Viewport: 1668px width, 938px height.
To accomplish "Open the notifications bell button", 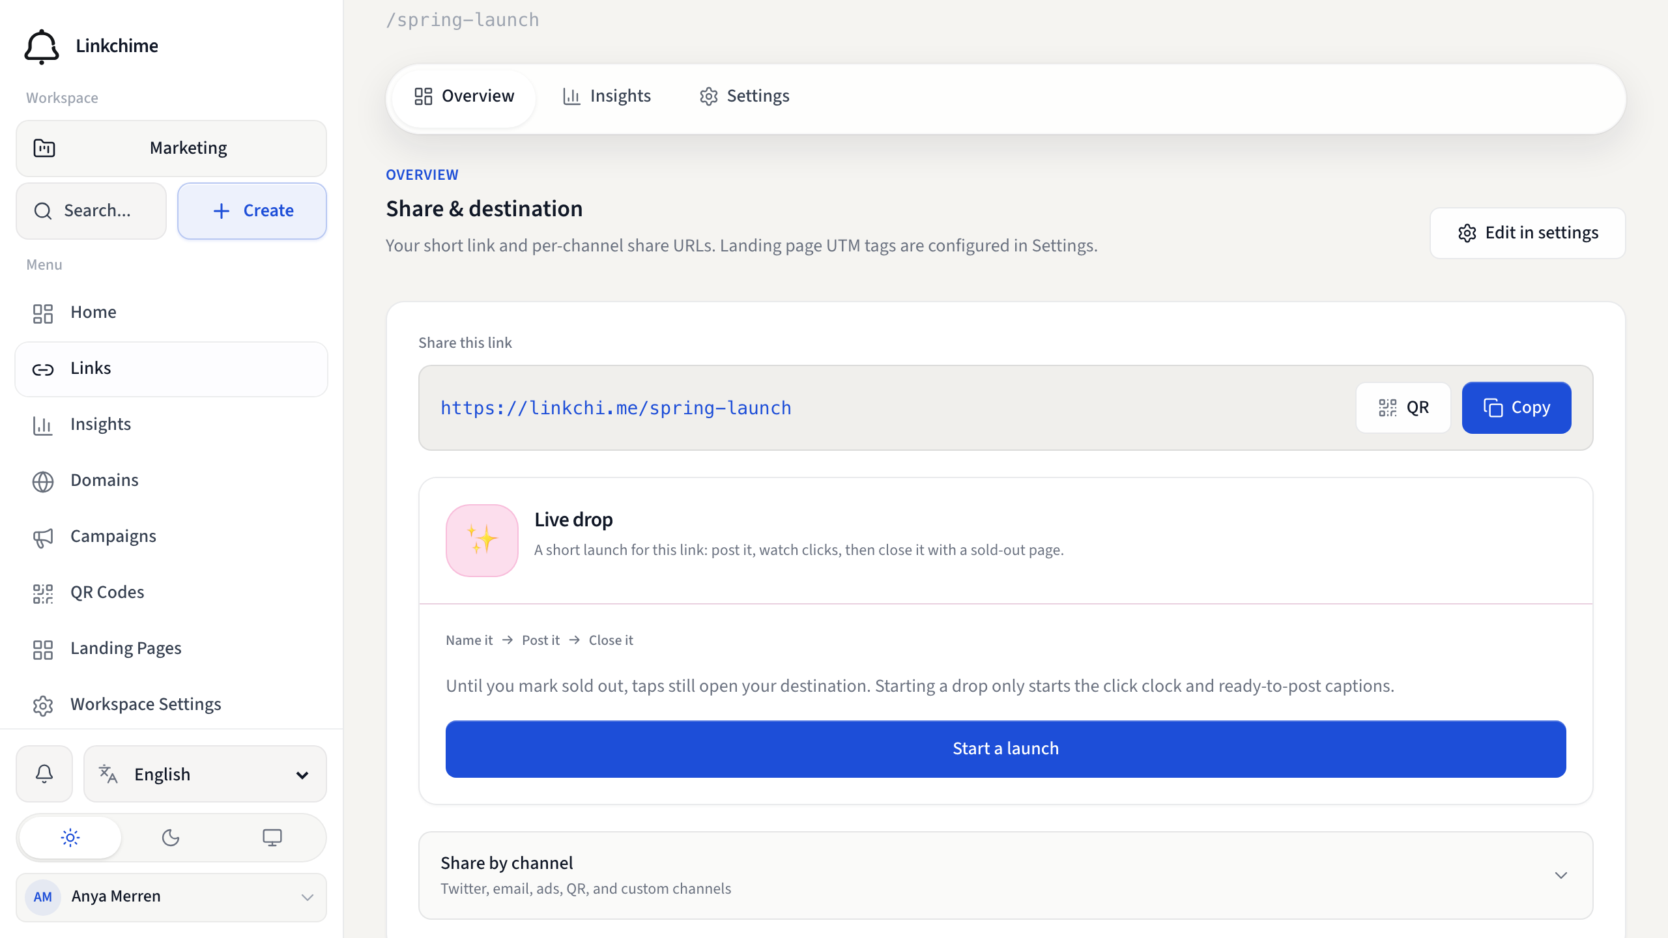I will (x=44, y=774).
